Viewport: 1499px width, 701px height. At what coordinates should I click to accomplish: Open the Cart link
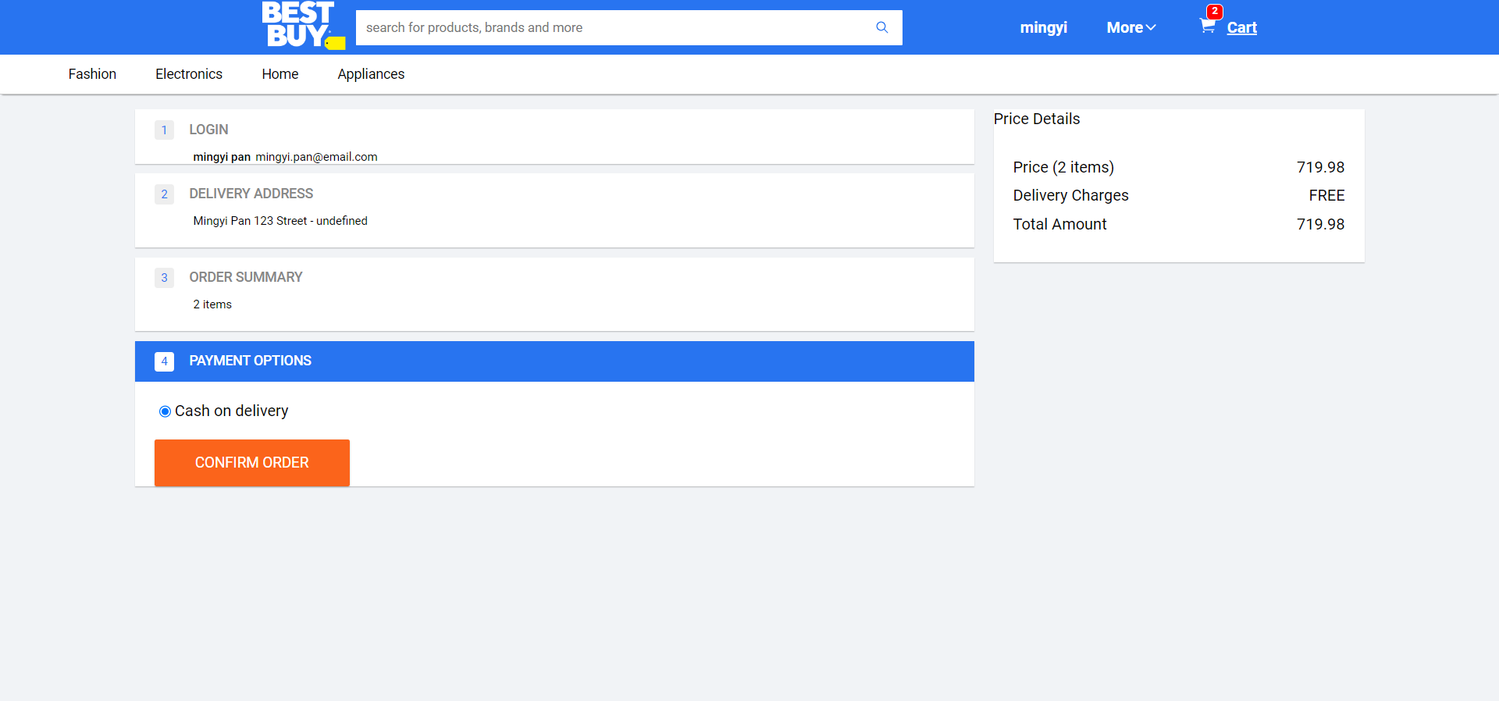coord(1241,28)
